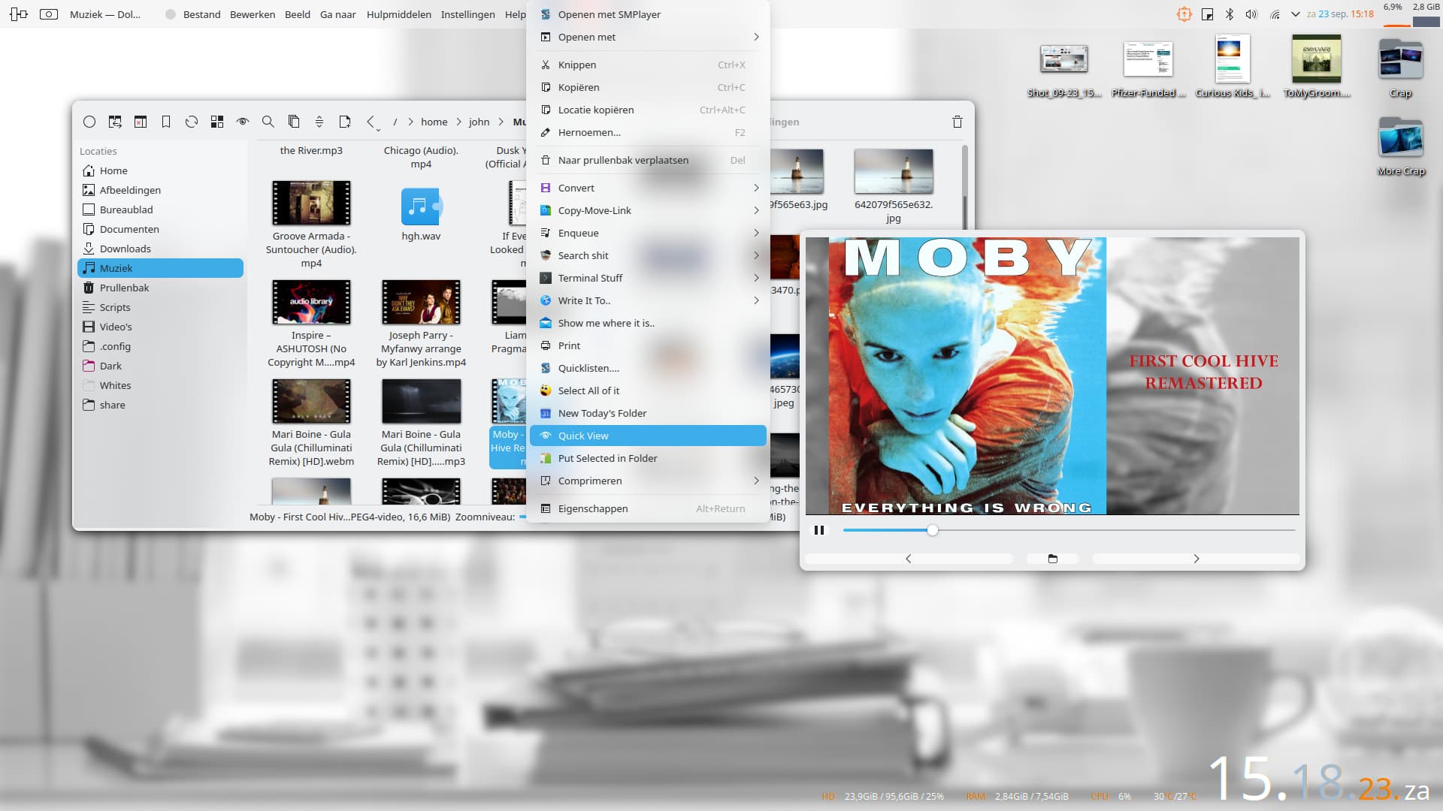Click the new document icon in Dolphin toolbar

pos(345,122)
